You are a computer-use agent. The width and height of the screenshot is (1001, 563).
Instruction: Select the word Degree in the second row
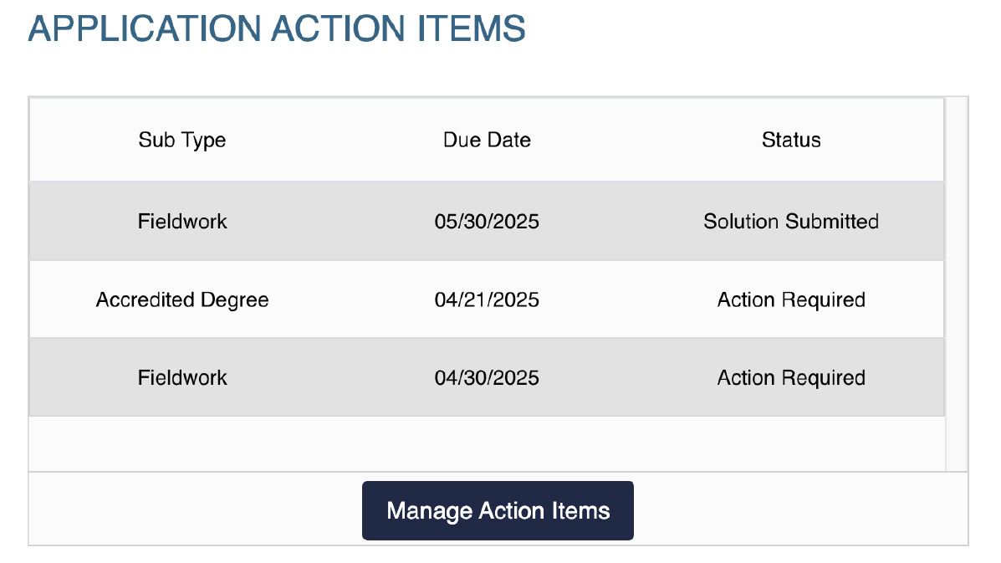click(234, 300)
